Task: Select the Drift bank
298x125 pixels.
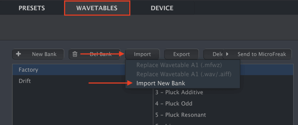Action: [25, 81]
